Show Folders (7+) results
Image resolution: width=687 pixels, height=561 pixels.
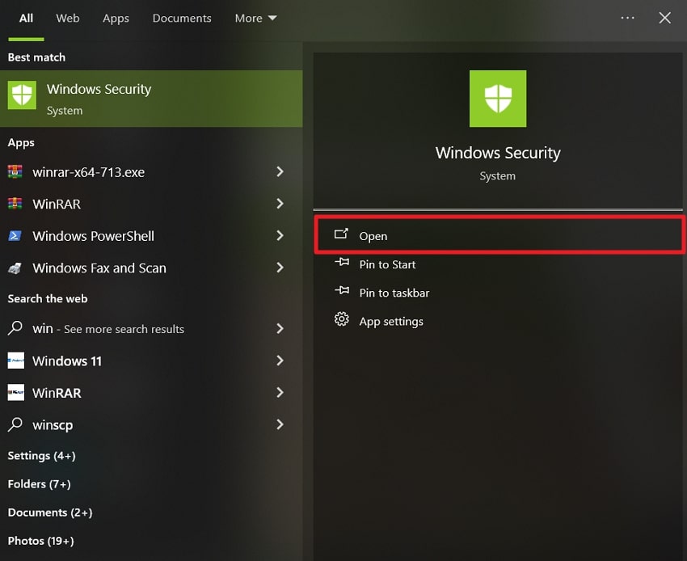40,484
